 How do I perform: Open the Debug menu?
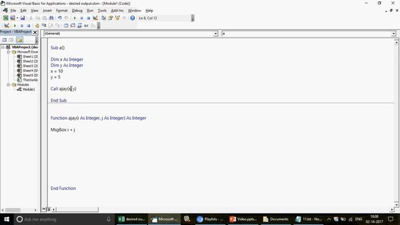click(x=77, y=11)
